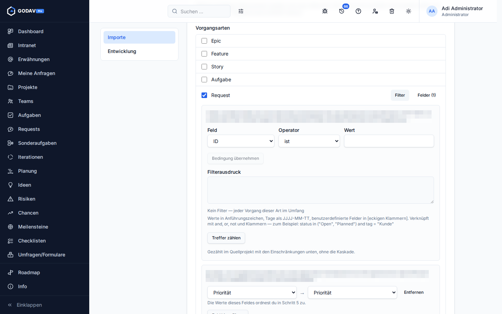Open the Feld dropdown showing ID

click(241, 141)
